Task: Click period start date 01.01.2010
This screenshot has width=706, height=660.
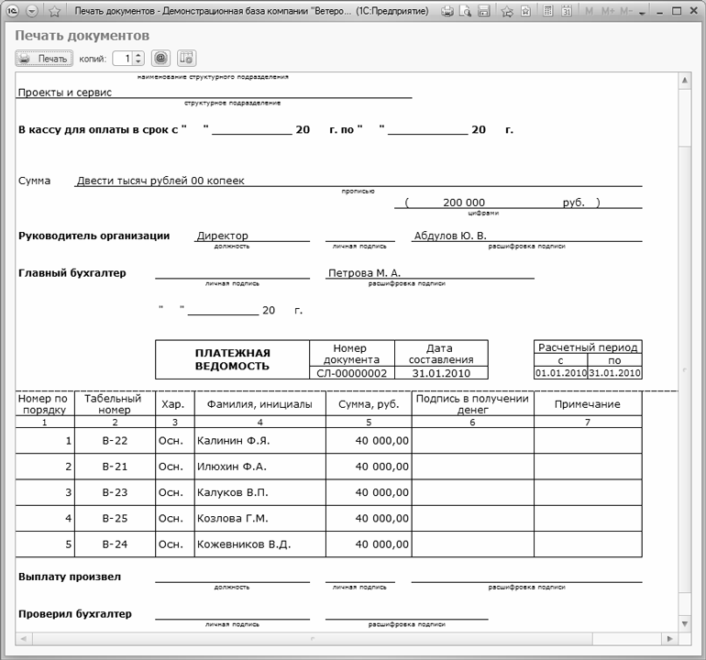Action: click(561, 373)
